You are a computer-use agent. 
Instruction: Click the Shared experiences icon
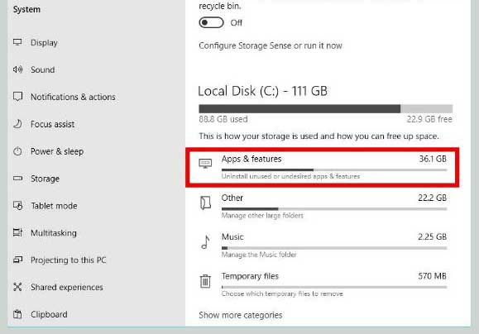point(17,287)
